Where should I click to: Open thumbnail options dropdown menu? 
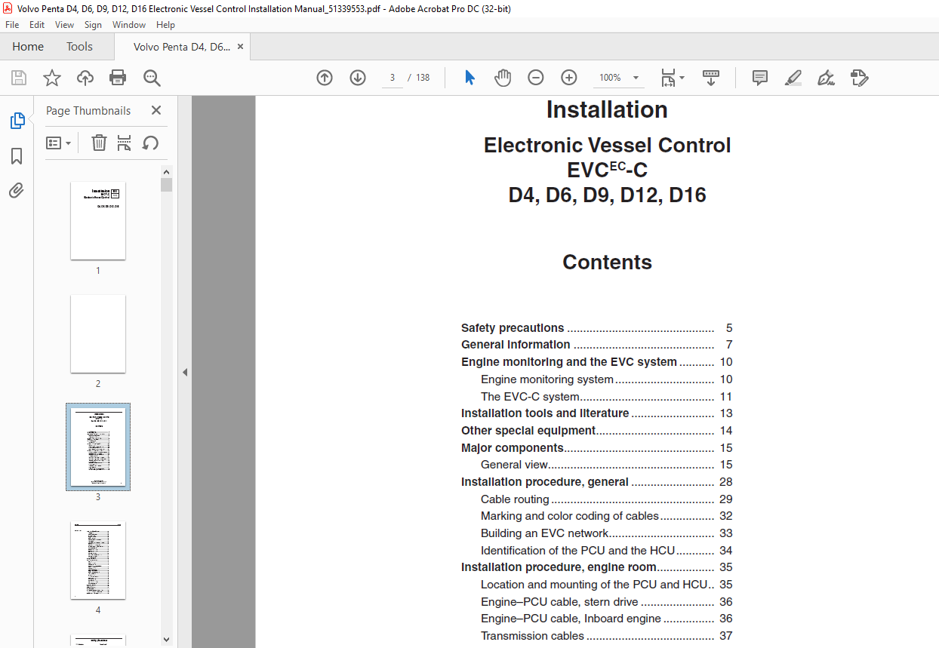58,143
